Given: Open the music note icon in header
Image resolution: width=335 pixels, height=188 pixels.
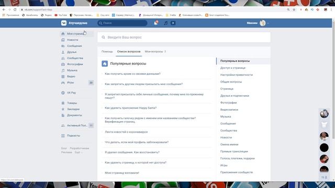Looking at the screenshot, I should coord(165,23).
